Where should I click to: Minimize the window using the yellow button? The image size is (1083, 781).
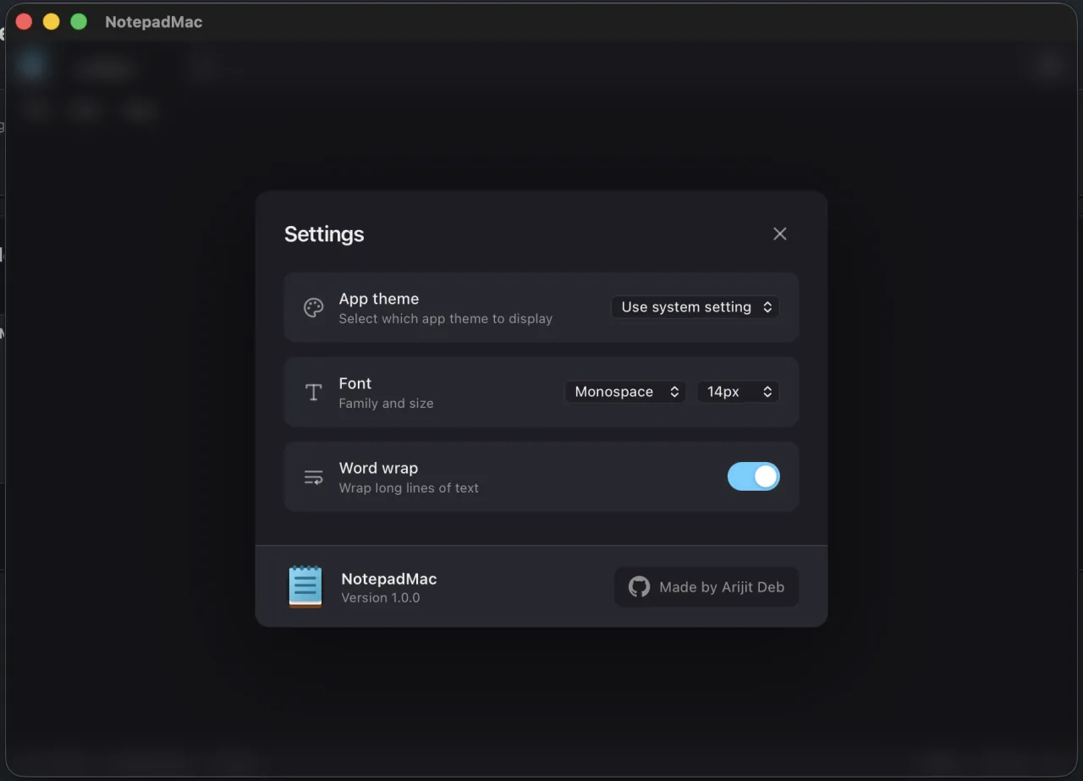(x=52, y=22)
